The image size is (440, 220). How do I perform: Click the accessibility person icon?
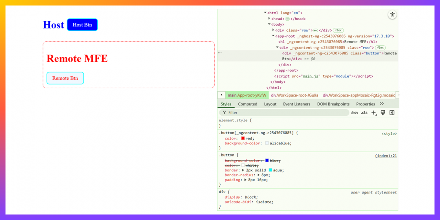click(392, 15)
